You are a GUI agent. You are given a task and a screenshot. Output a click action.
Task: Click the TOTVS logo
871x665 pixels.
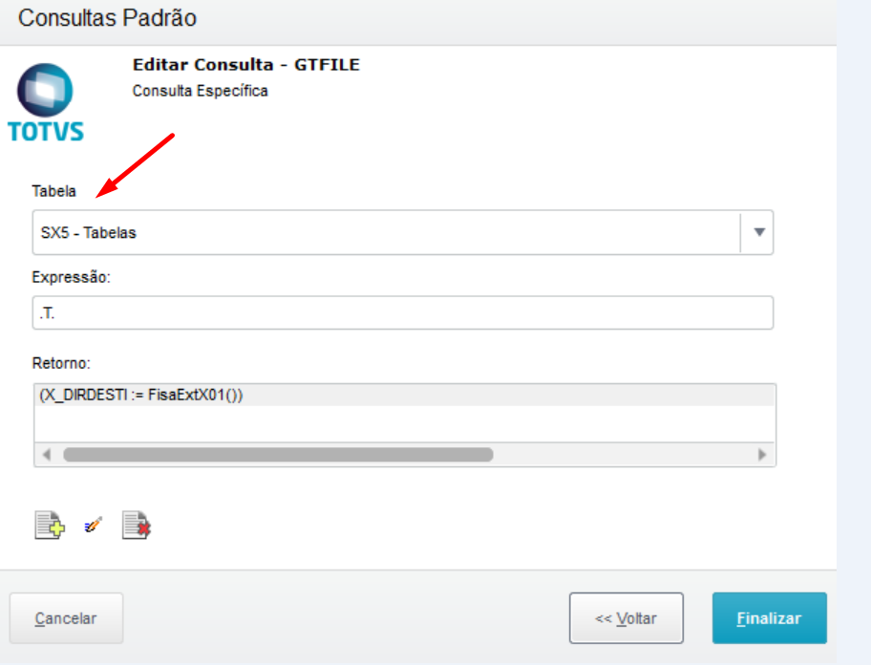click(x=46, y=103)
